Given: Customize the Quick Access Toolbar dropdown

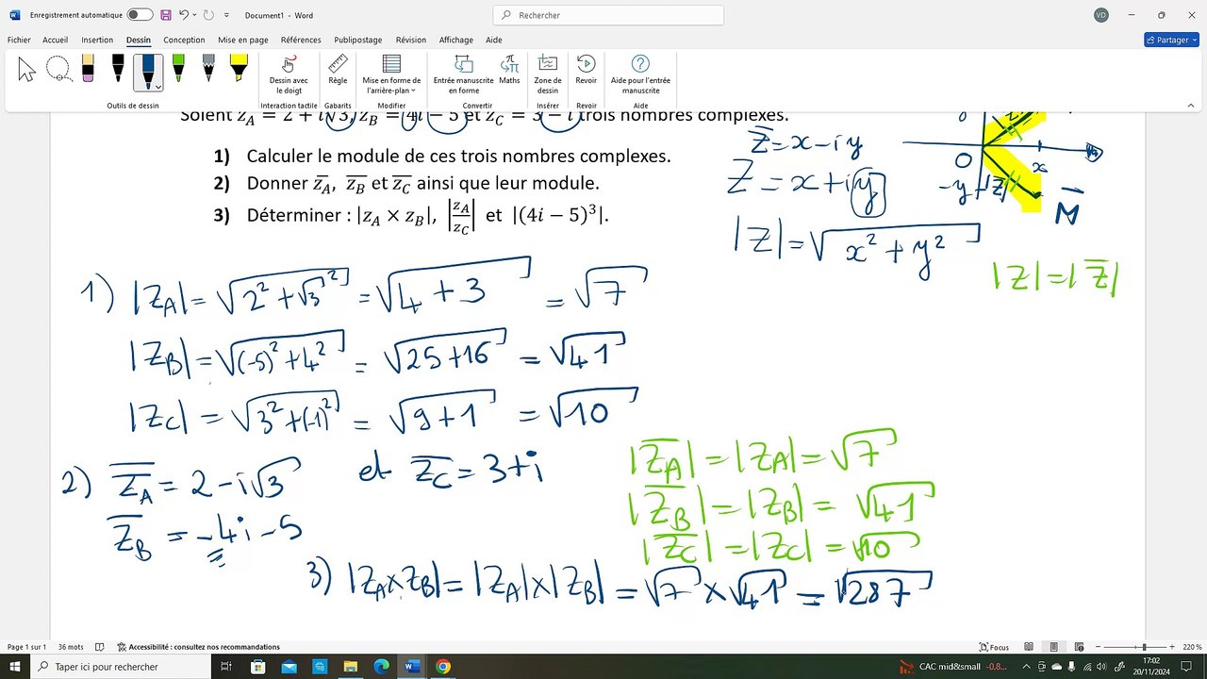Looking at the screenshot, I should 226,15.
